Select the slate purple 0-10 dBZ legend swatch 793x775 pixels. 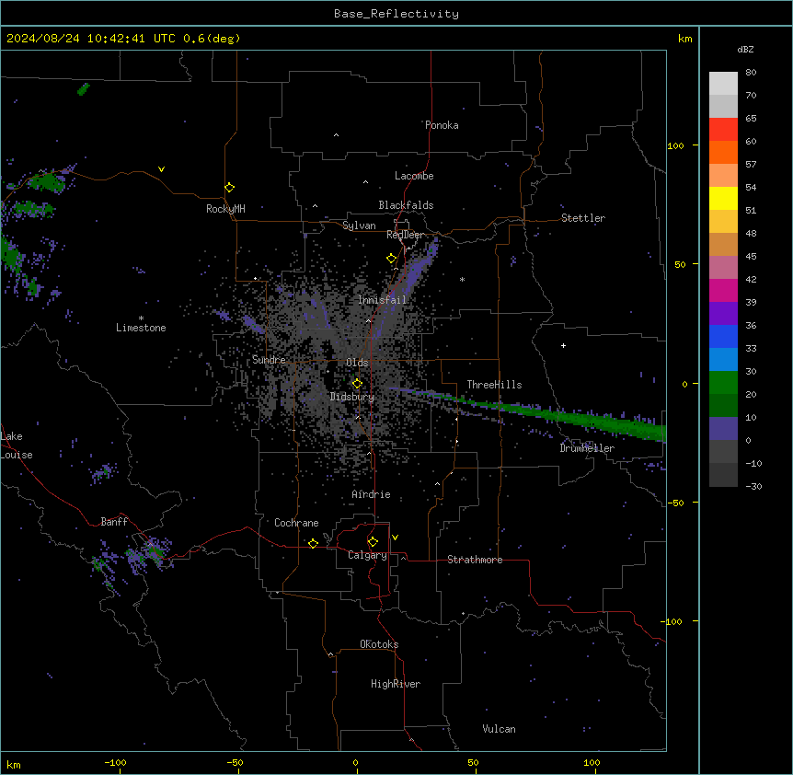(x=723, y=429)
